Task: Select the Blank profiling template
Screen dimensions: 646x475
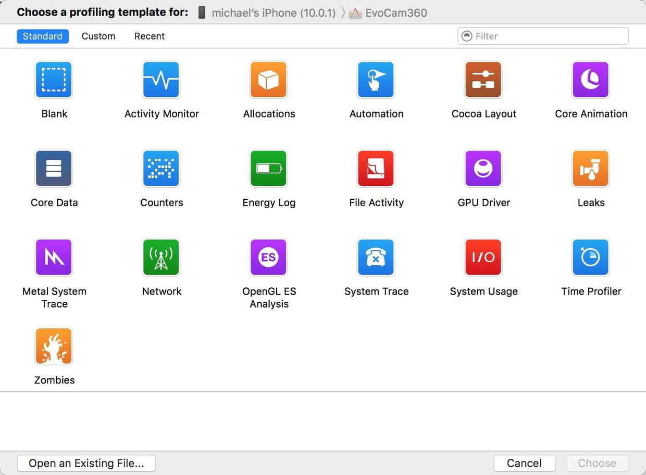Action: point(54,80)
